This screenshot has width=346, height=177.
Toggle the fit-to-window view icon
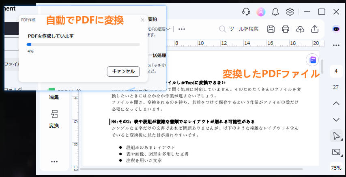pyautogui.click(x=336, y=152)
